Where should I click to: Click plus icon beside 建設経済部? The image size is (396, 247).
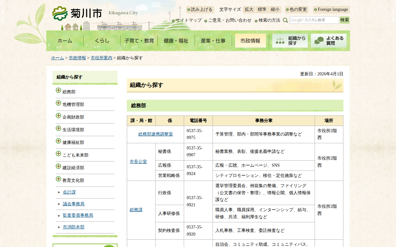click(x=58, y=166)
